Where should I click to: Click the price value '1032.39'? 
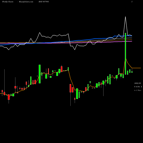click(138, 83)
